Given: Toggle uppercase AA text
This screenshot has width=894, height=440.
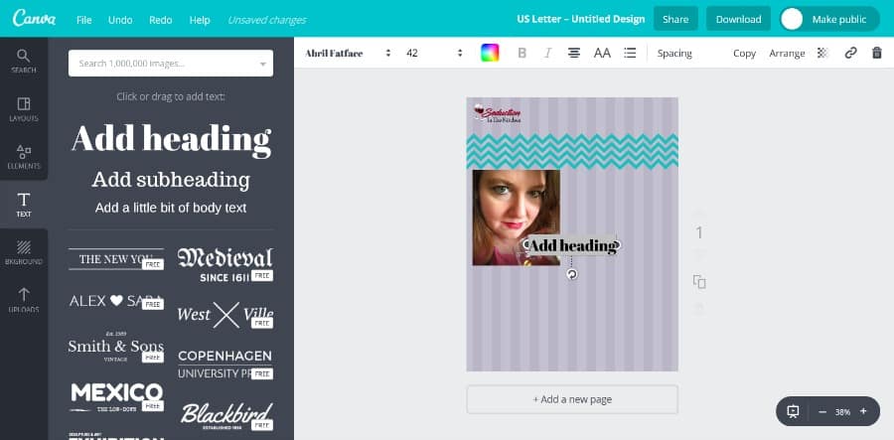Looking at the screenshot, I should pyautogui.click(x=602, y=53).
